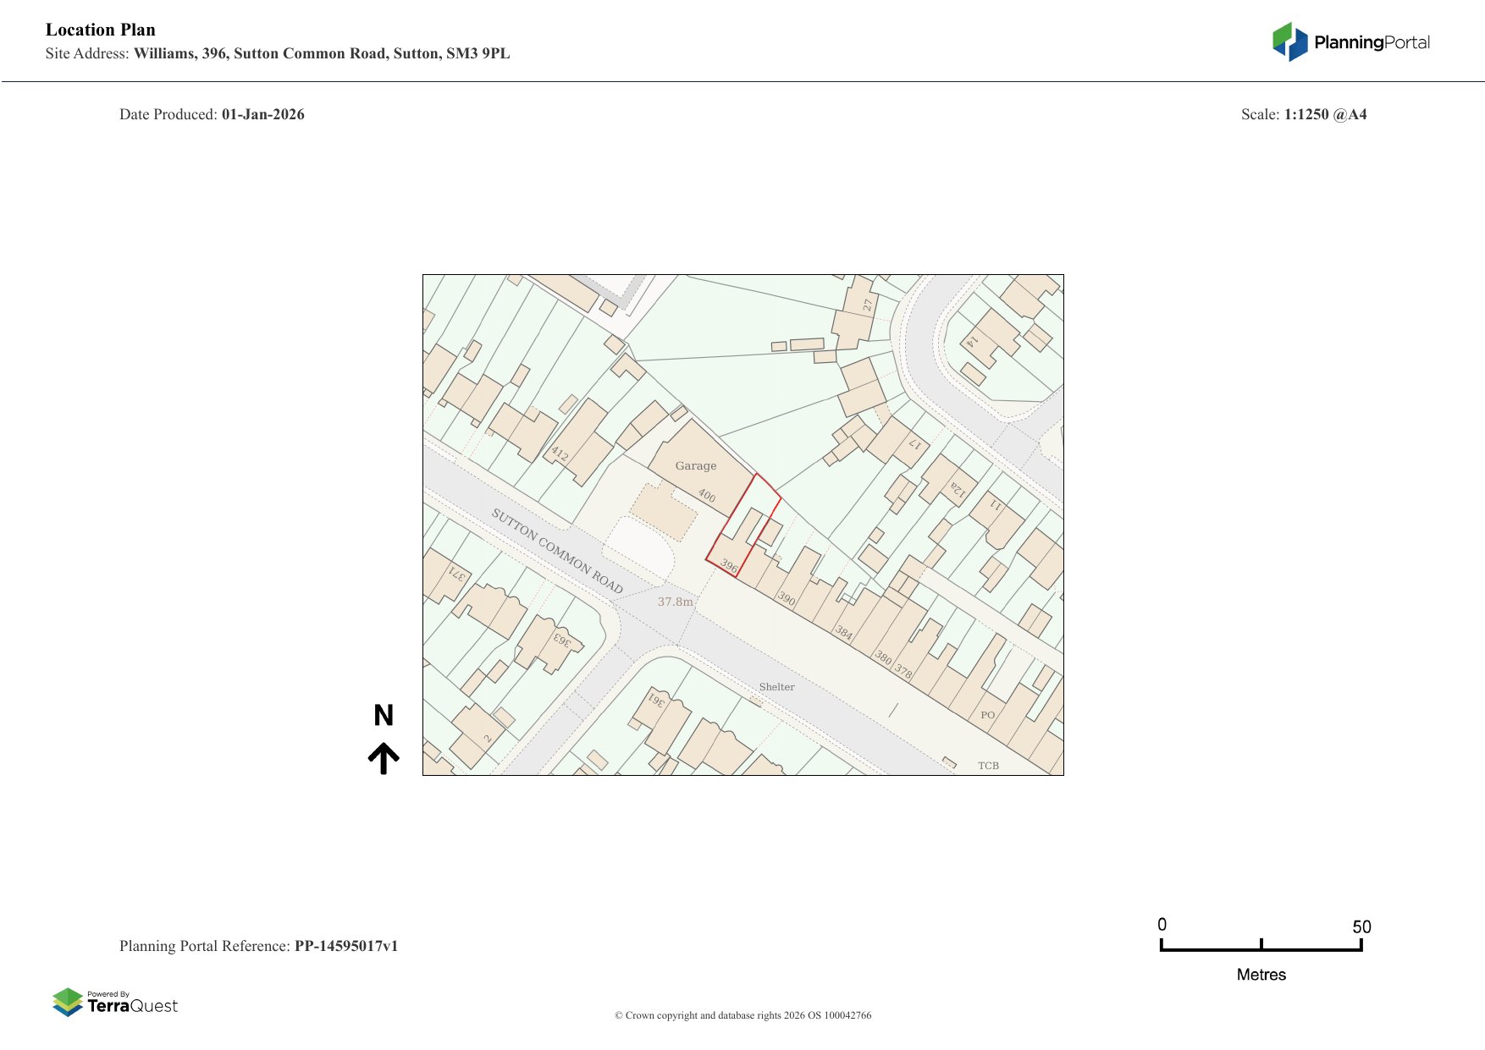Click the site address text line
Viewport: 1485px width, 1050px height.
[278, 53]
